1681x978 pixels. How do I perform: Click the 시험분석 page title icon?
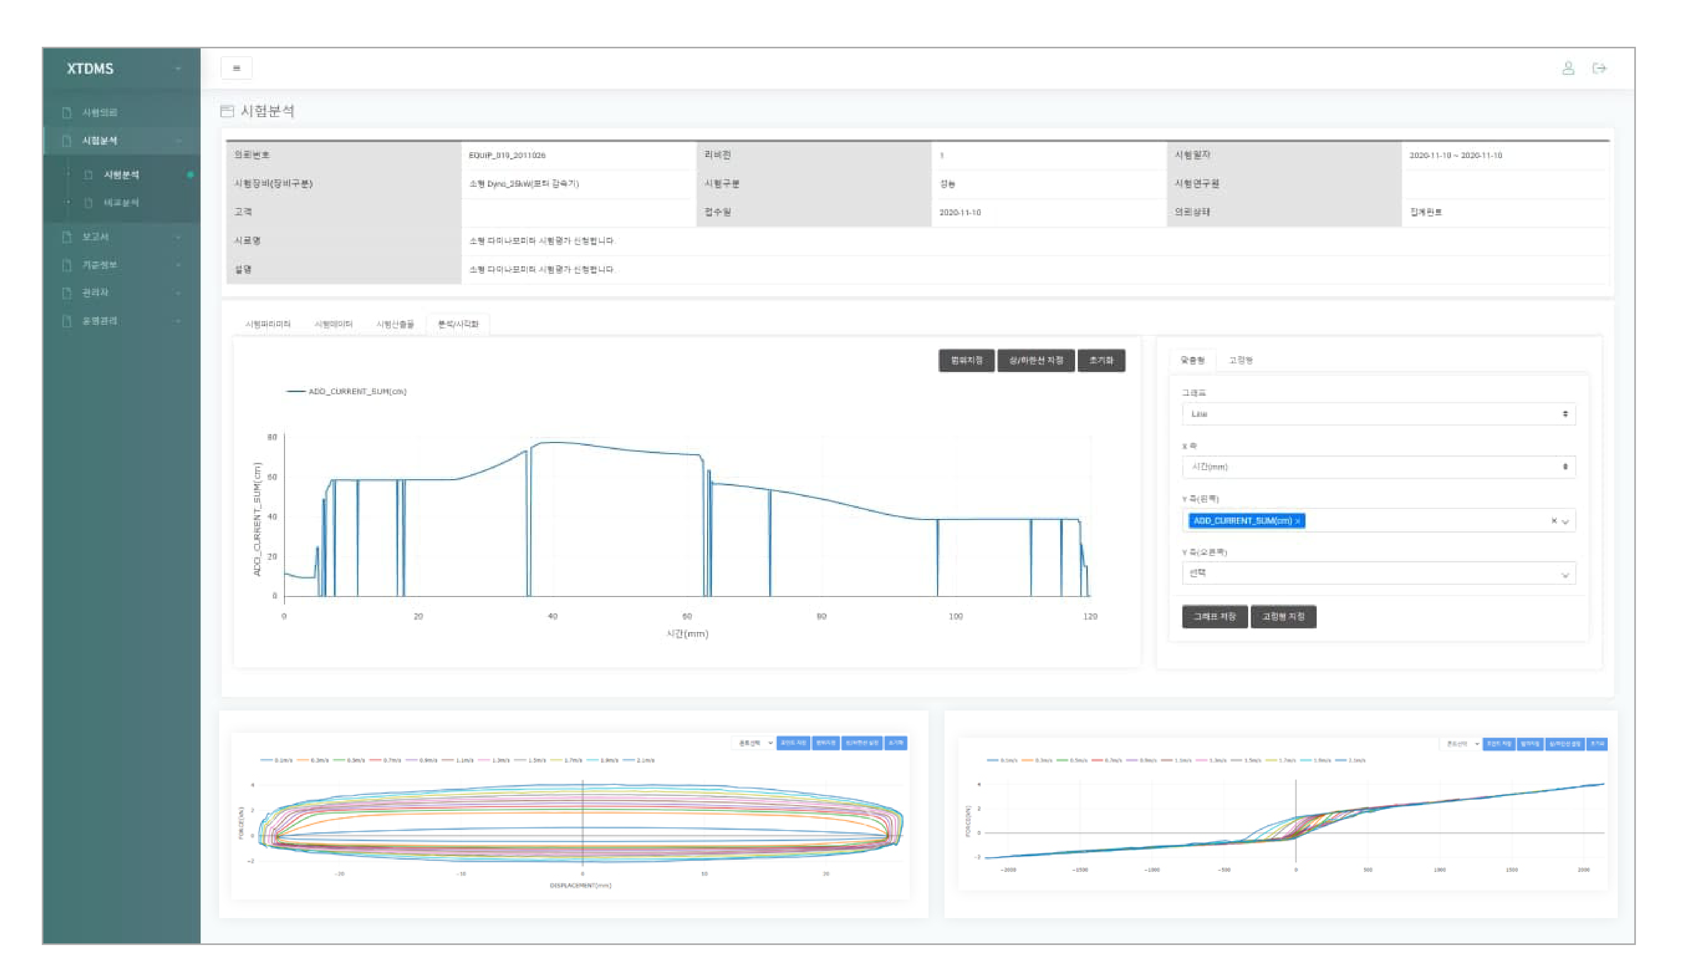pos(227,110)
